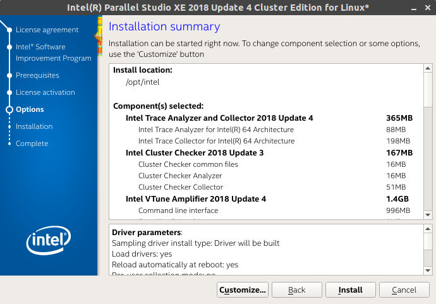436x304 pixels.
Task: Select the Options step
Action: (x=30, y=109)
